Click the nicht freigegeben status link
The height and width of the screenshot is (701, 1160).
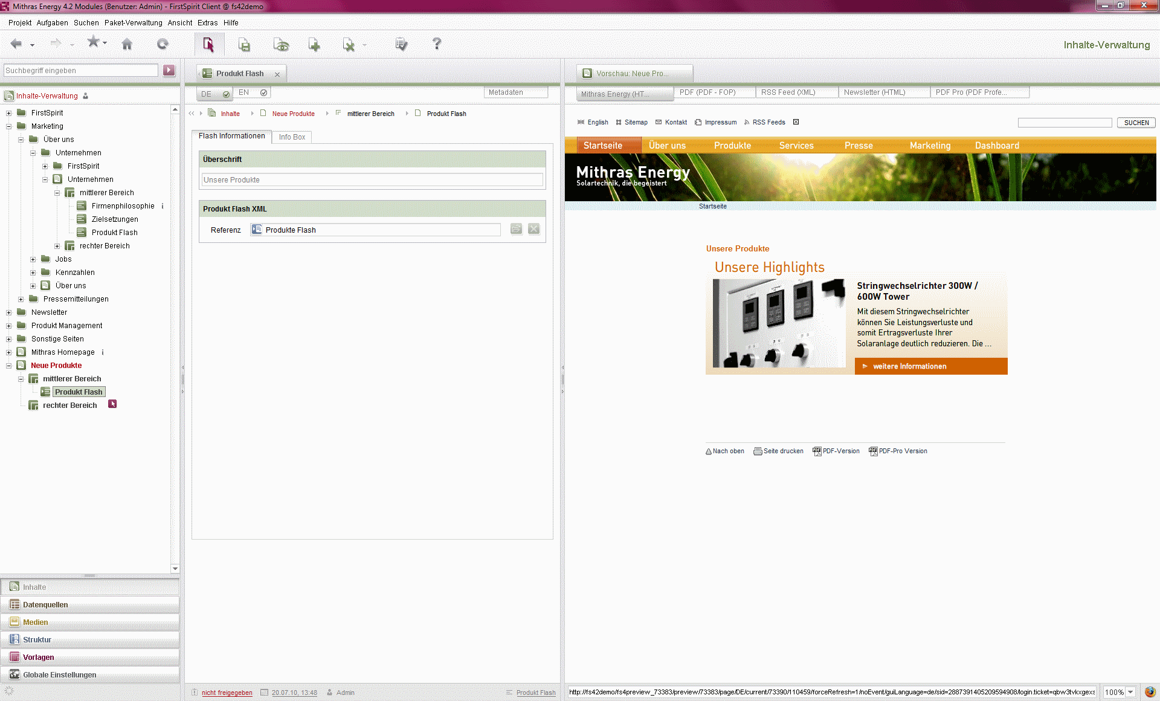click(227, 693)
